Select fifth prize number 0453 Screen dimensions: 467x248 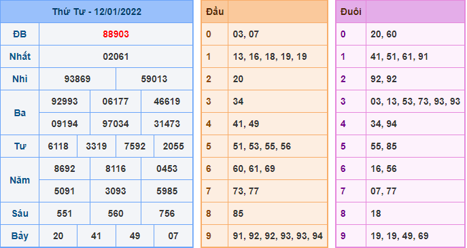[167, 169]
